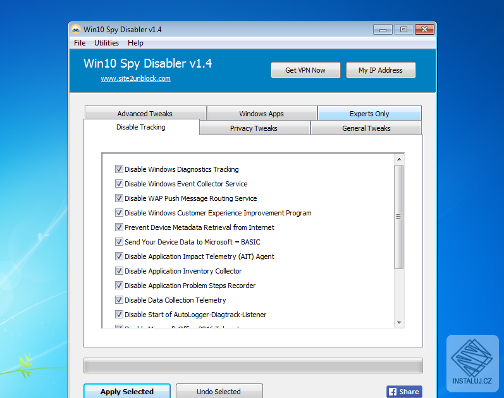Open the Utilities menu

pos(106,43)
